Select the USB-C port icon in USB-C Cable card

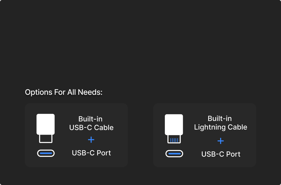46,153
